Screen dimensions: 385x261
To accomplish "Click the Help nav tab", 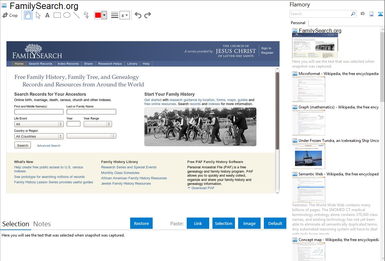I will click(x=146, y=64).
